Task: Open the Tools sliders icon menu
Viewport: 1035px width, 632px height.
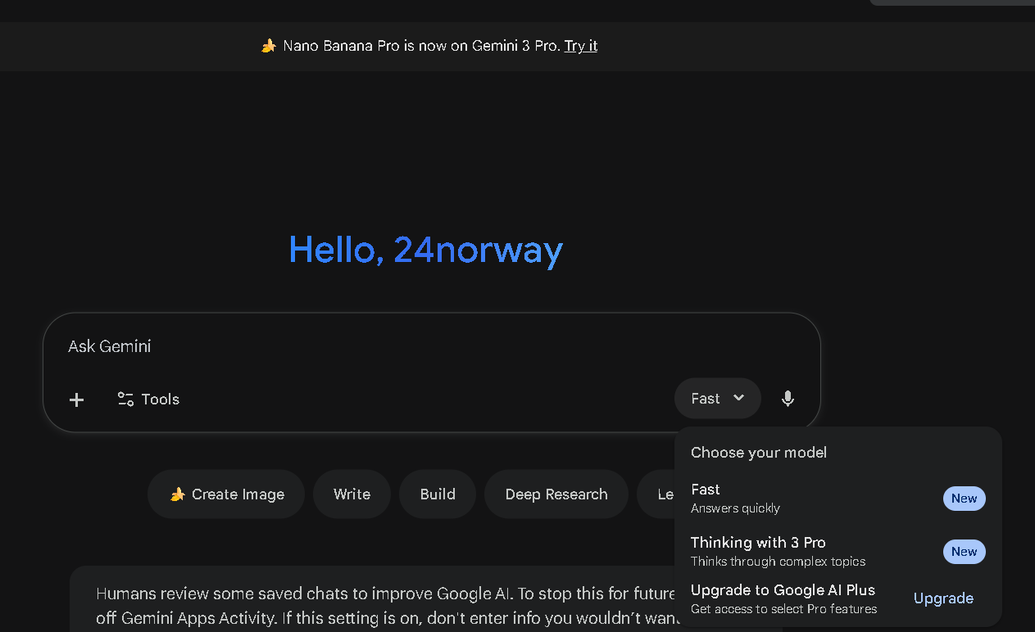Action: point(125,400)
